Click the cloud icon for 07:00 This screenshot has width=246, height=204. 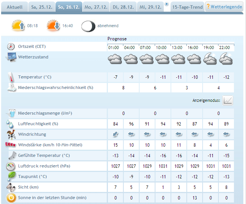click(146, 59)
